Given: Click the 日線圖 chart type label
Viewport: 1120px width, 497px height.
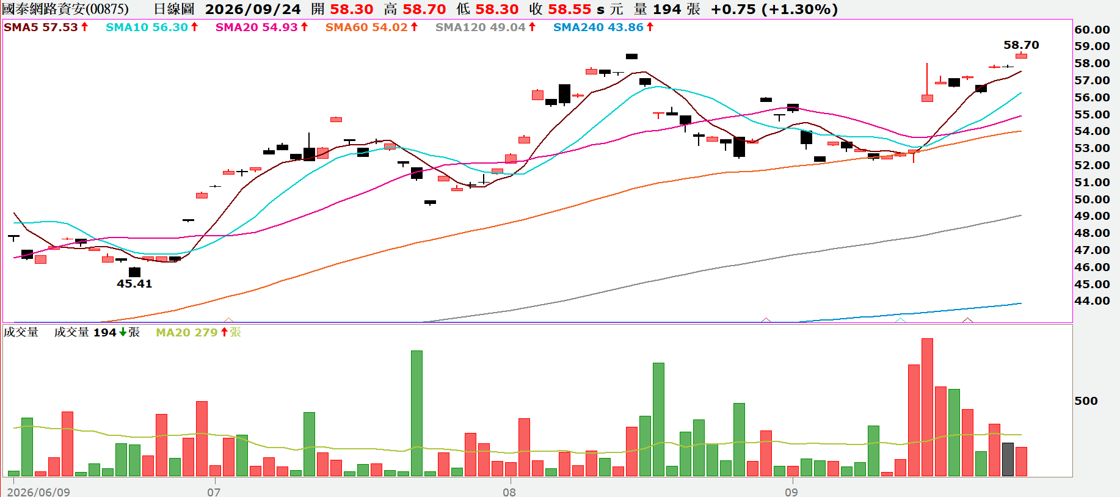Looking at the screenshot, I should [173, 9].
